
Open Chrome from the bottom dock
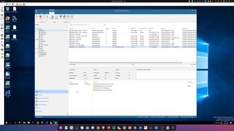click(x=98, y=128)
